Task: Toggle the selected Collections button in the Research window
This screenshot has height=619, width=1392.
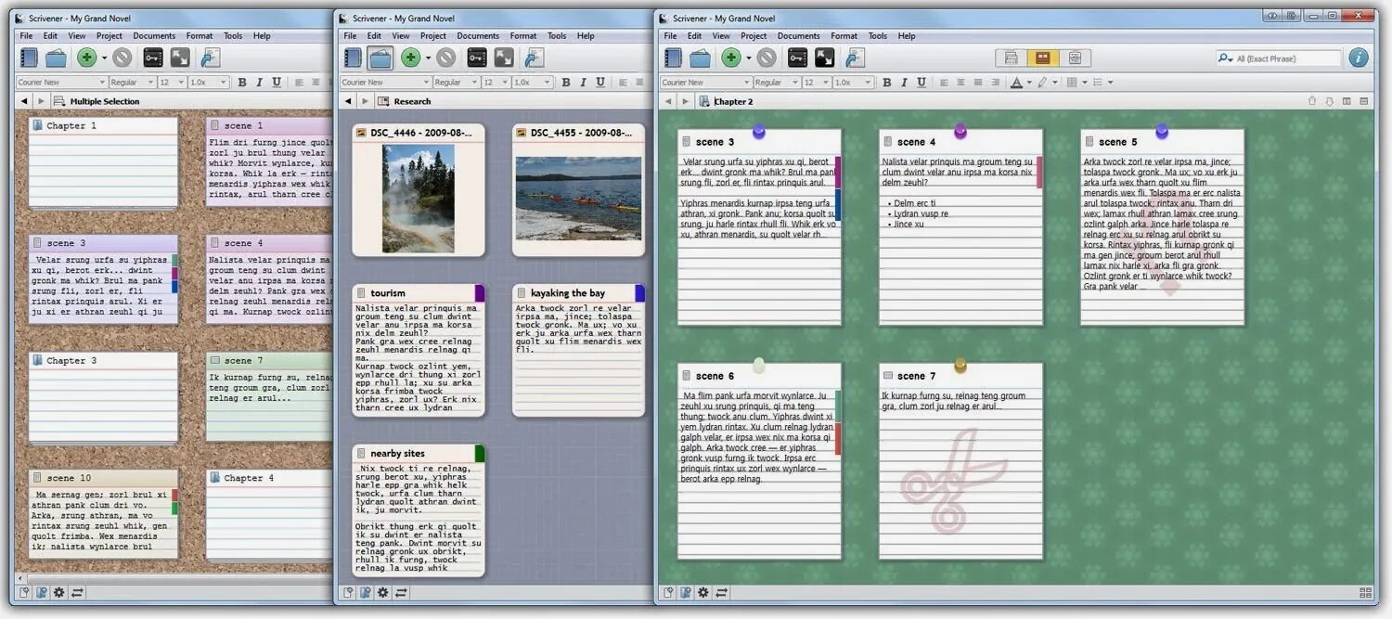Action: coord(380,58)
